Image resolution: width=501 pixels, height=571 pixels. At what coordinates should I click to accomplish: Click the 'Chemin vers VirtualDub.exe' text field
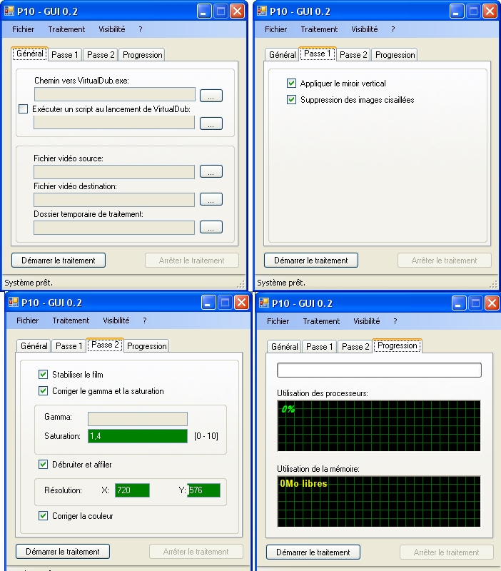click(x=115, y=94)
